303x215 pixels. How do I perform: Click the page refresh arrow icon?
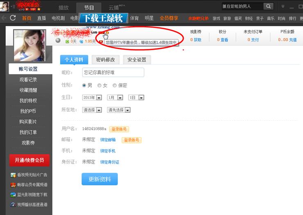(13, 18)
